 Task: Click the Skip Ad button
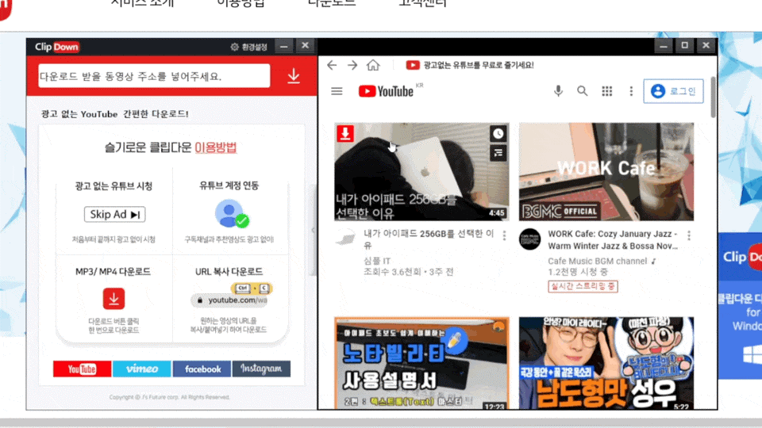tap(114, 215)
